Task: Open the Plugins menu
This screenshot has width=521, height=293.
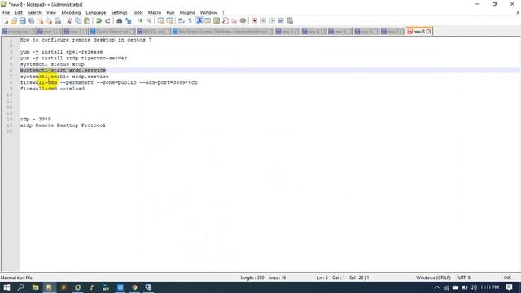Action: (187, 12)
